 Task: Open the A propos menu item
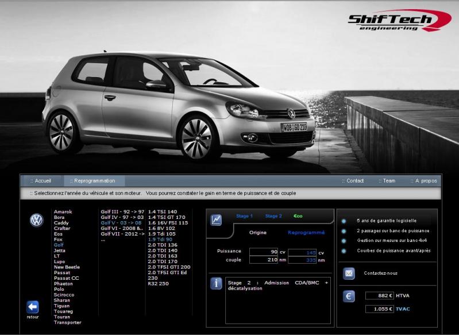pyautogui.click(x=424, y=181)
